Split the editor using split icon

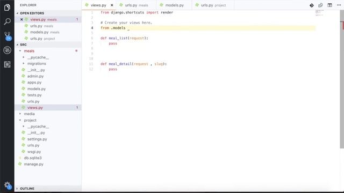tap(329, 5)
